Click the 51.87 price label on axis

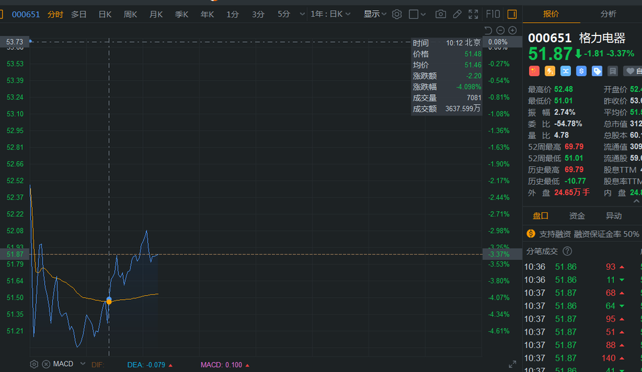(x=15, y=254)
